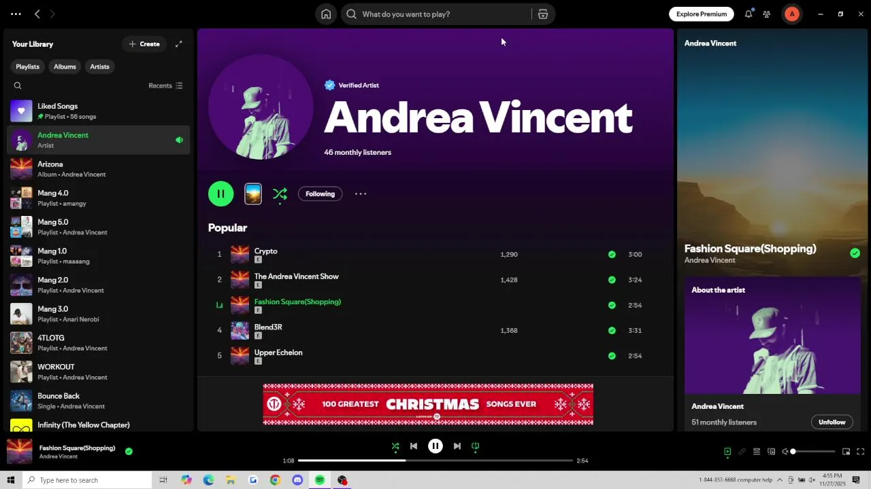Viewport: 871px width, 489px height.
Task: Skip to previous track
Action: 414,446
